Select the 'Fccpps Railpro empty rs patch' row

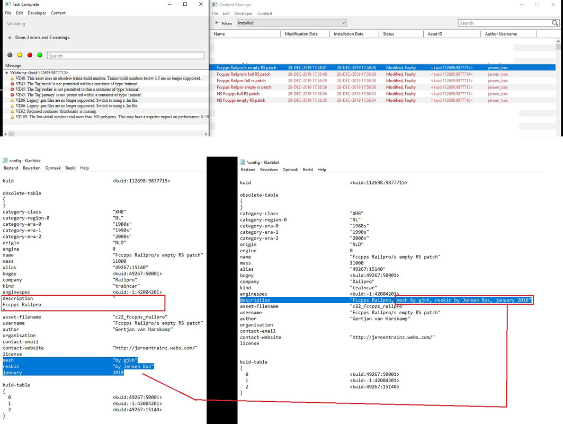382,87
